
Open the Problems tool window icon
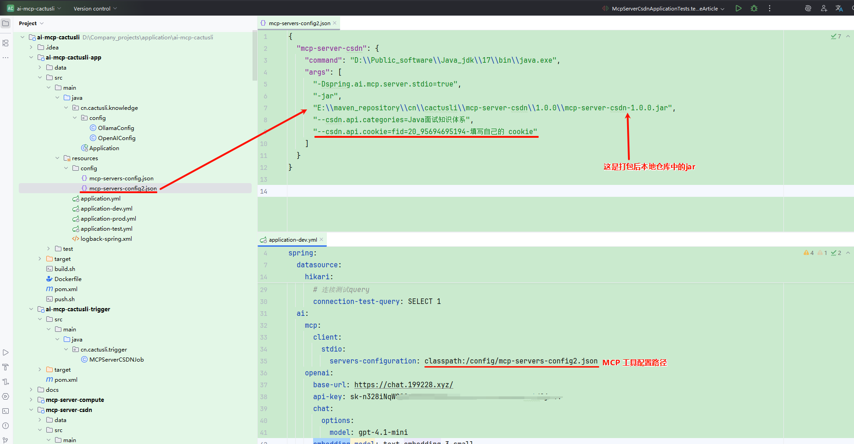(6, 426)
